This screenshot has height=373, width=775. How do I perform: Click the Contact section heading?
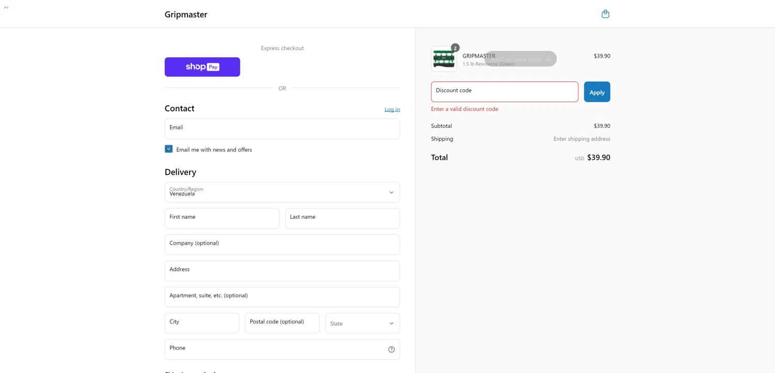[x=179, y=108]
